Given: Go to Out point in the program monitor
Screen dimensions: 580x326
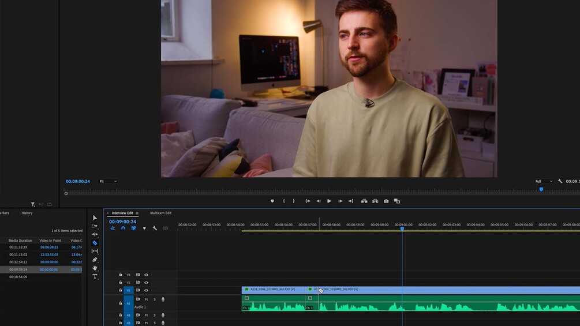Looking at the screenshot, I should pos(351,201).
